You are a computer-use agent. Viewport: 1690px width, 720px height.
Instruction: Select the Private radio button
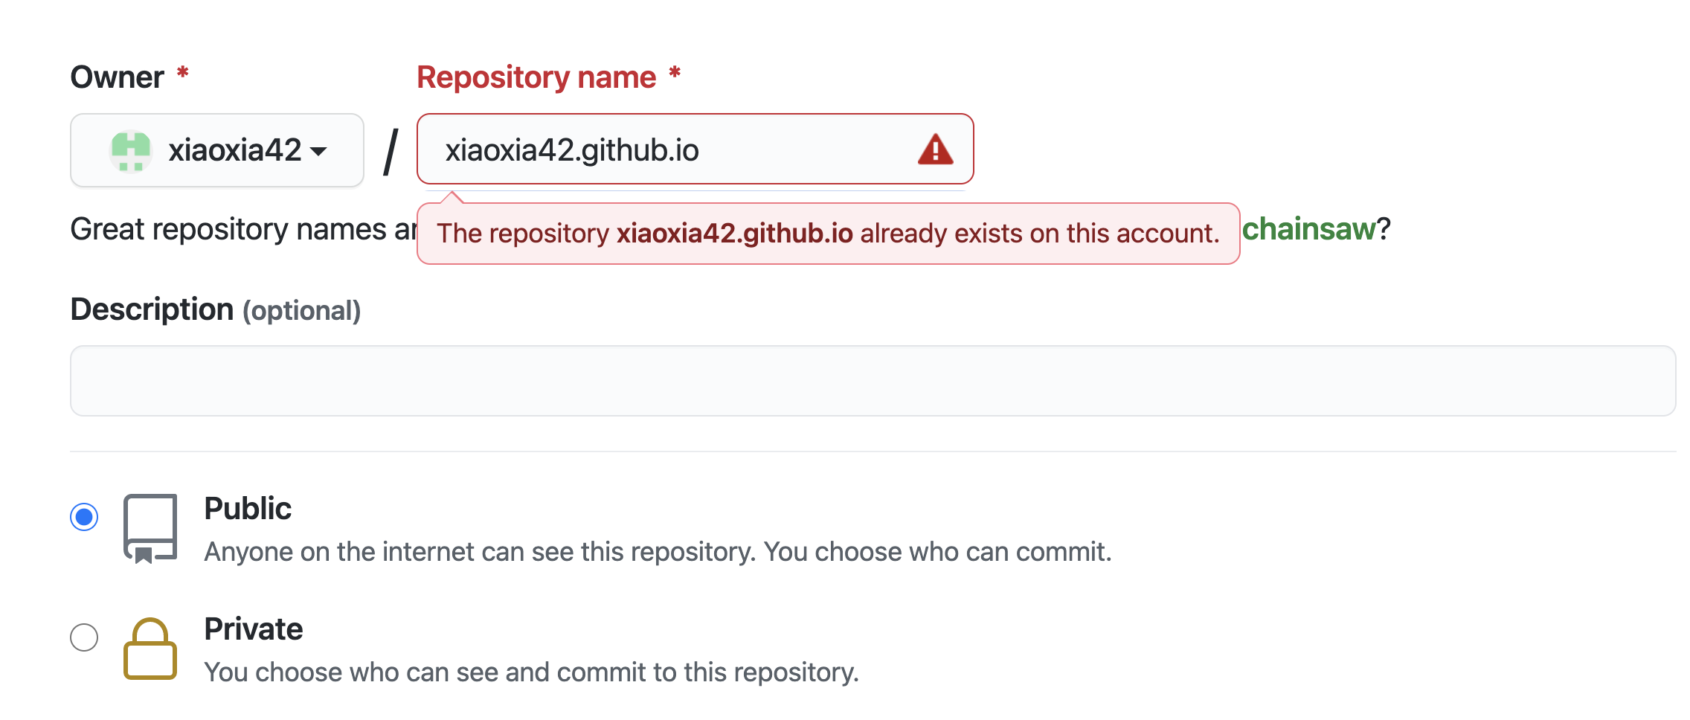click(84, 637)
